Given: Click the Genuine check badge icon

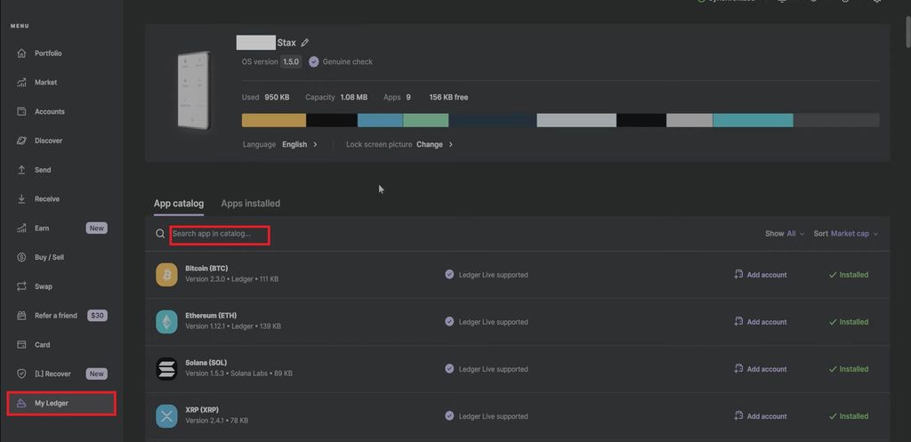Looking at the screenshot, I should click(x=314, y=61).
